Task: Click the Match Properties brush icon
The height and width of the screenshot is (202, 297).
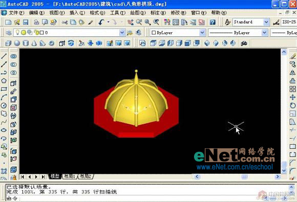Action: tap(90, 23)
